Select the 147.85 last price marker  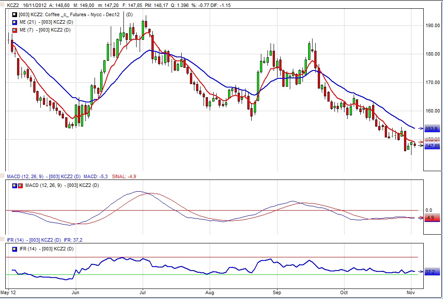coord(432,146)
